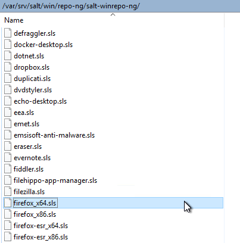Click the file icon beside dropbox.sls
Image resolution: width=240 pixels, height=243 pixels.
8,67
